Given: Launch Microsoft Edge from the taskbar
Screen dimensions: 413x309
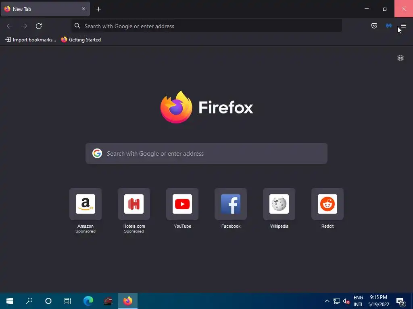Looking at the screenshot, I should pos(88,301).
